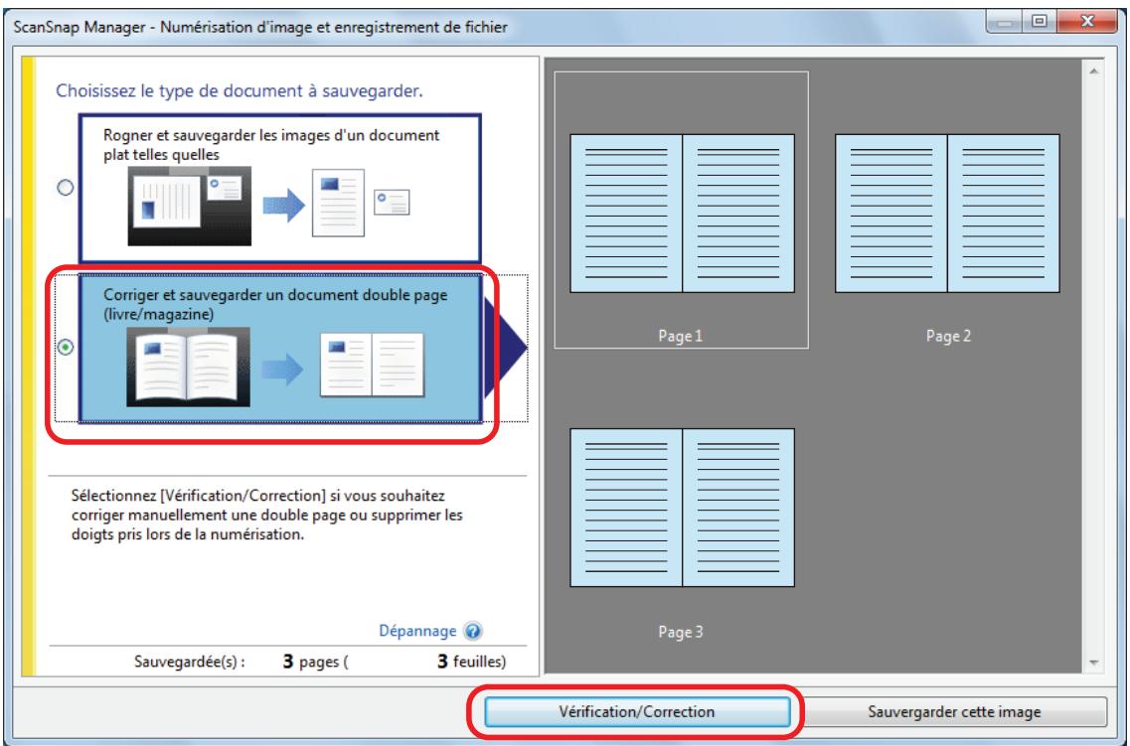The image size is (1130, 746).
Task: Click the open book illustration icon
Action: (188, 367)
